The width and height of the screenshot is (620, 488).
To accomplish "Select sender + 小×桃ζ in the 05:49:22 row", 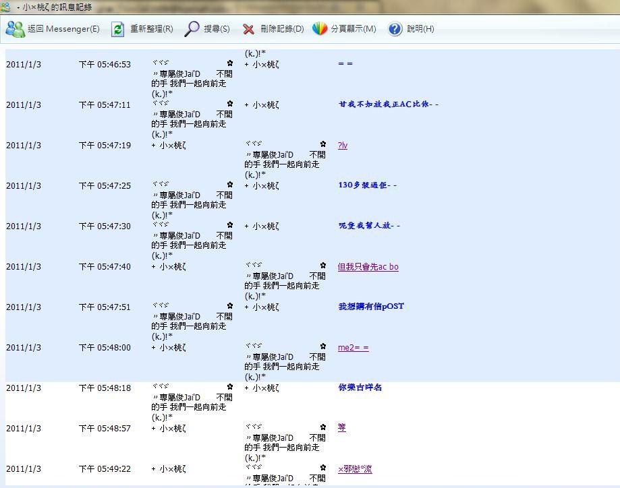I will [x=169, y=469].
